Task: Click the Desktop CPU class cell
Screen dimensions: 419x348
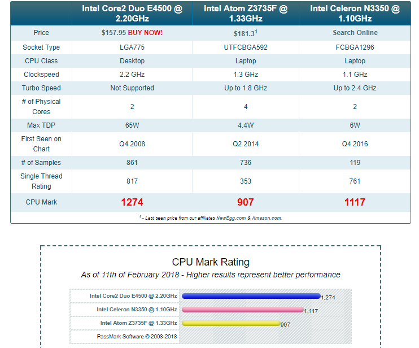Action: point(132,61)
